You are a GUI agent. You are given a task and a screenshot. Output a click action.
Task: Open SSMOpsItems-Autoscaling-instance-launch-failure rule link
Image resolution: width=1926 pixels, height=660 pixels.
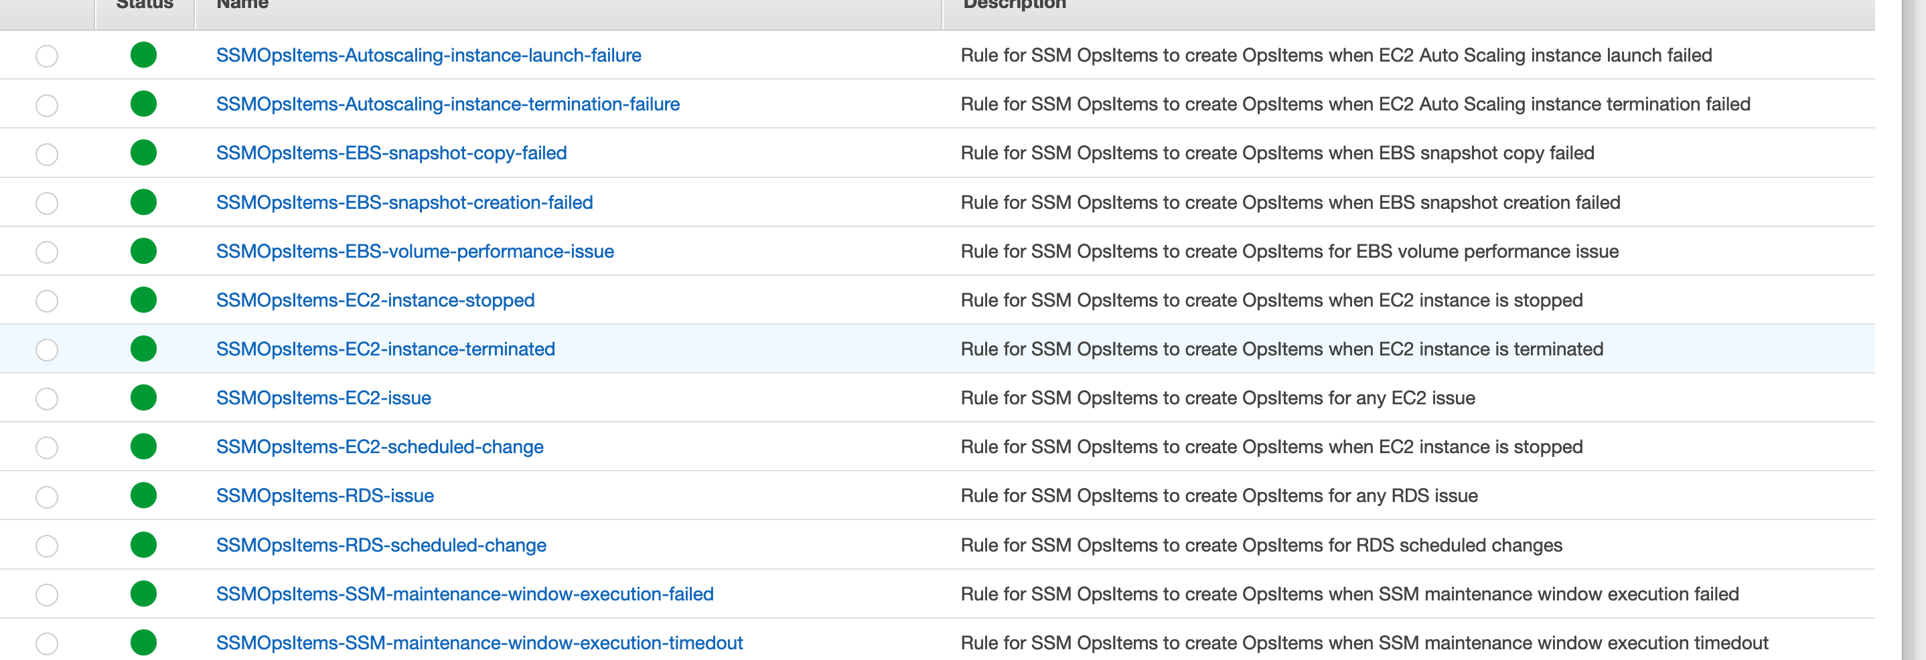(x=429, y=56)
